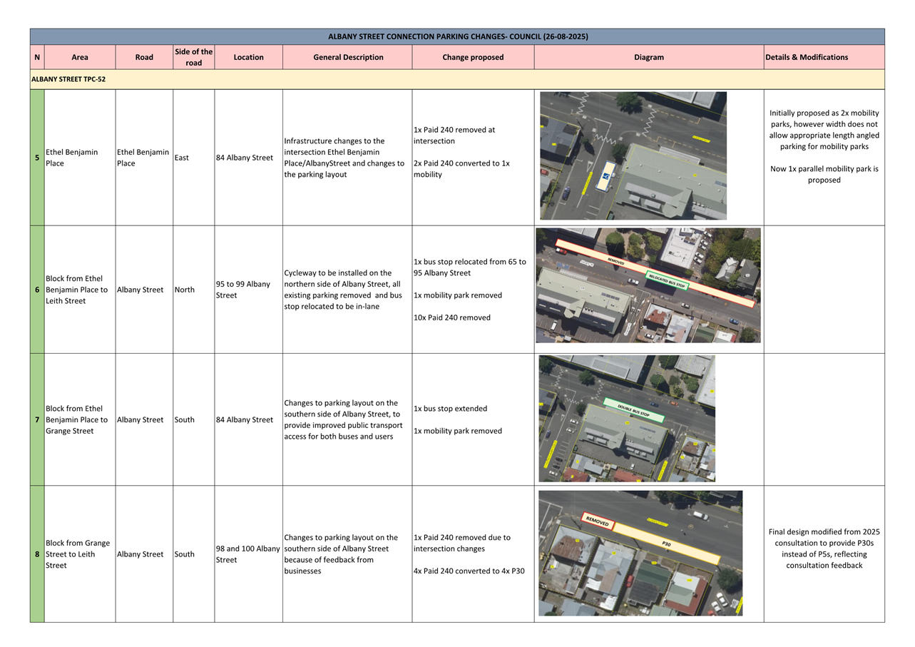Click the 'Now 1x parallel mobility park' note
915x647 pixels.
[x=824, y=175]
